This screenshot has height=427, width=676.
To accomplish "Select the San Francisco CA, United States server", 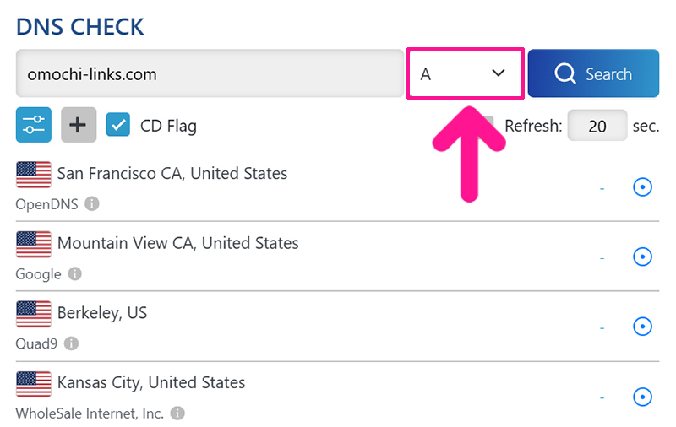I will 172,174.
